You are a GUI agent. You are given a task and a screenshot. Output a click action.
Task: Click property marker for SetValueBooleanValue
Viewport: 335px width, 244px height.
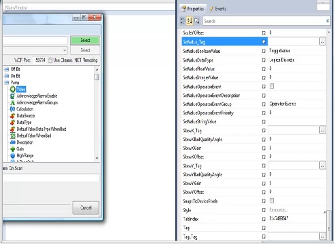pos(264,51)
